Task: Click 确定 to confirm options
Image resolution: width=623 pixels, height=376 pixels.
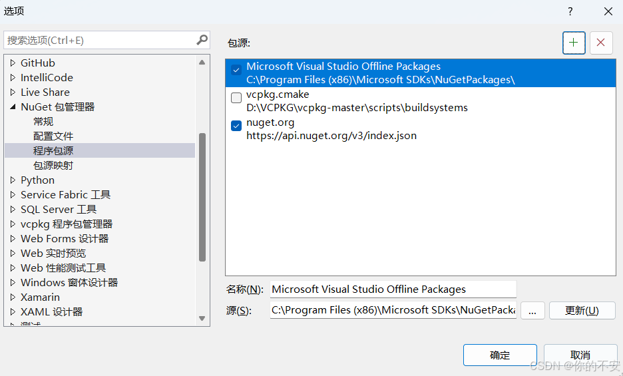Action: pyautogui.click(x=500, y=355)
